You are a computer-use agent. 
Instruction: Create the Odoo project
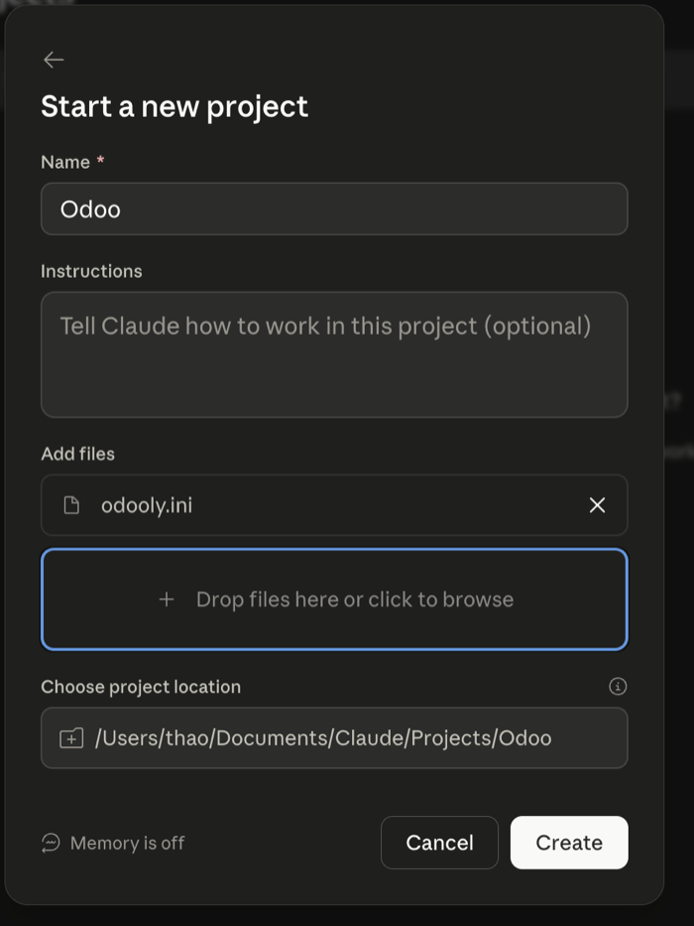(x=569, y=843)
